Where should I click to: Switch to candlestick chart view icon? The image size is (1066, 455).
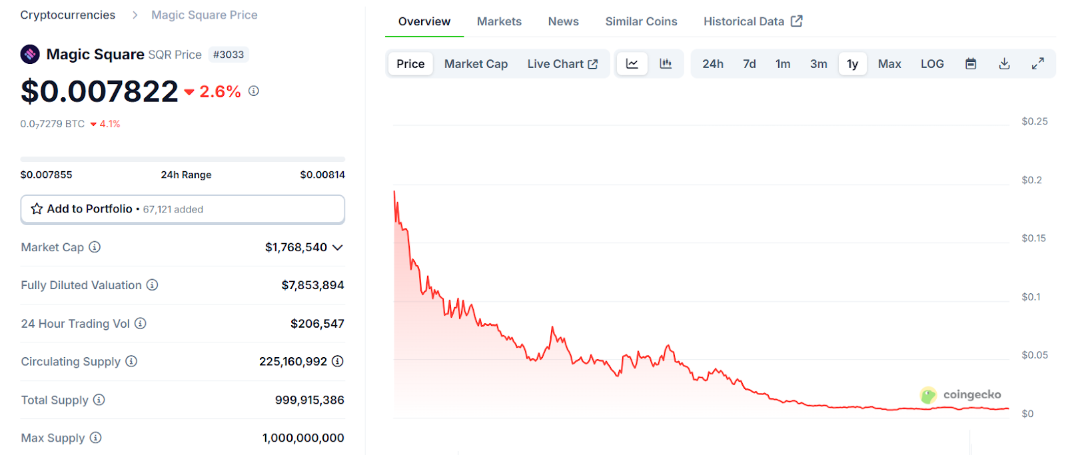(x=666, y=64)
